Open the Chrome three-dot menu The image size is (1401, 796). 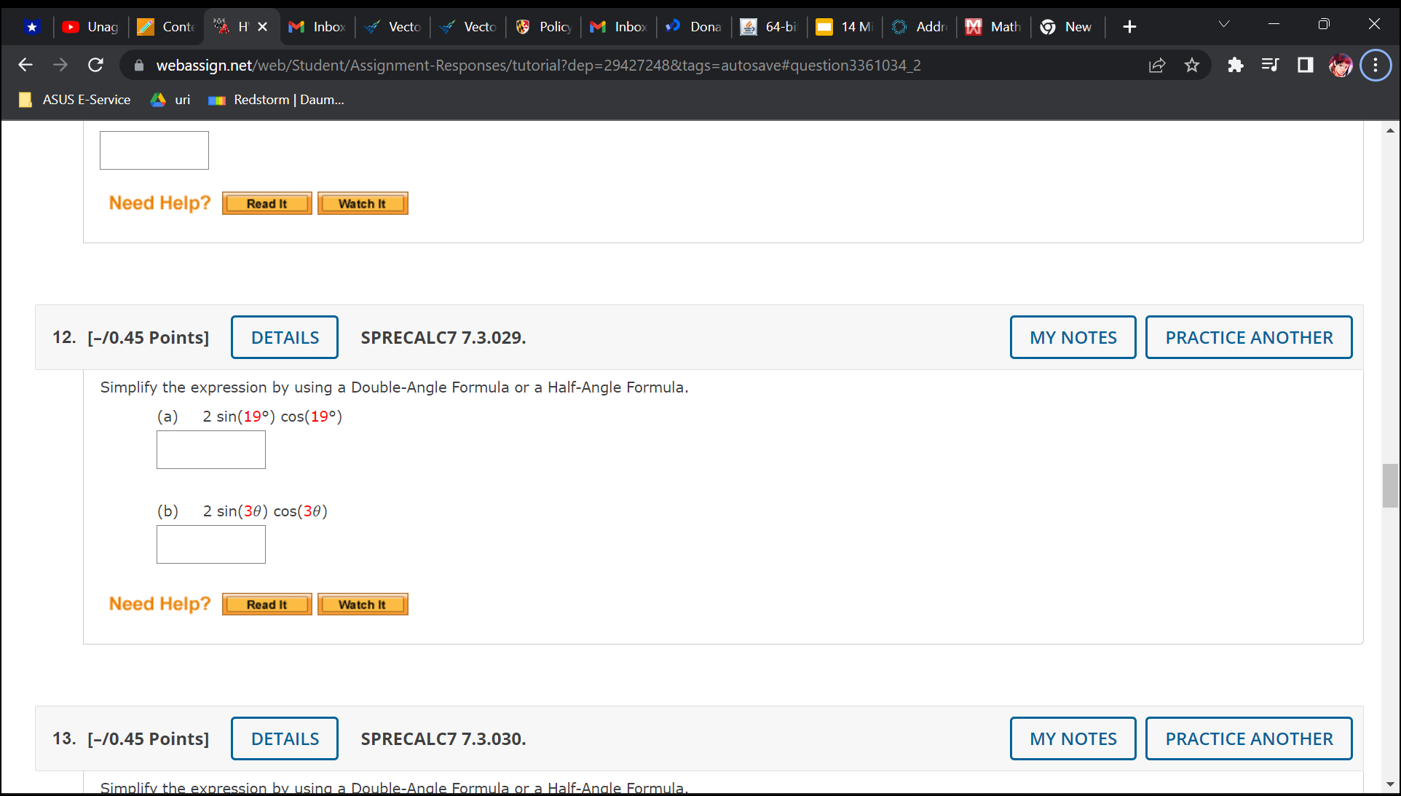pyautogui.click(x=1376, y=66)
